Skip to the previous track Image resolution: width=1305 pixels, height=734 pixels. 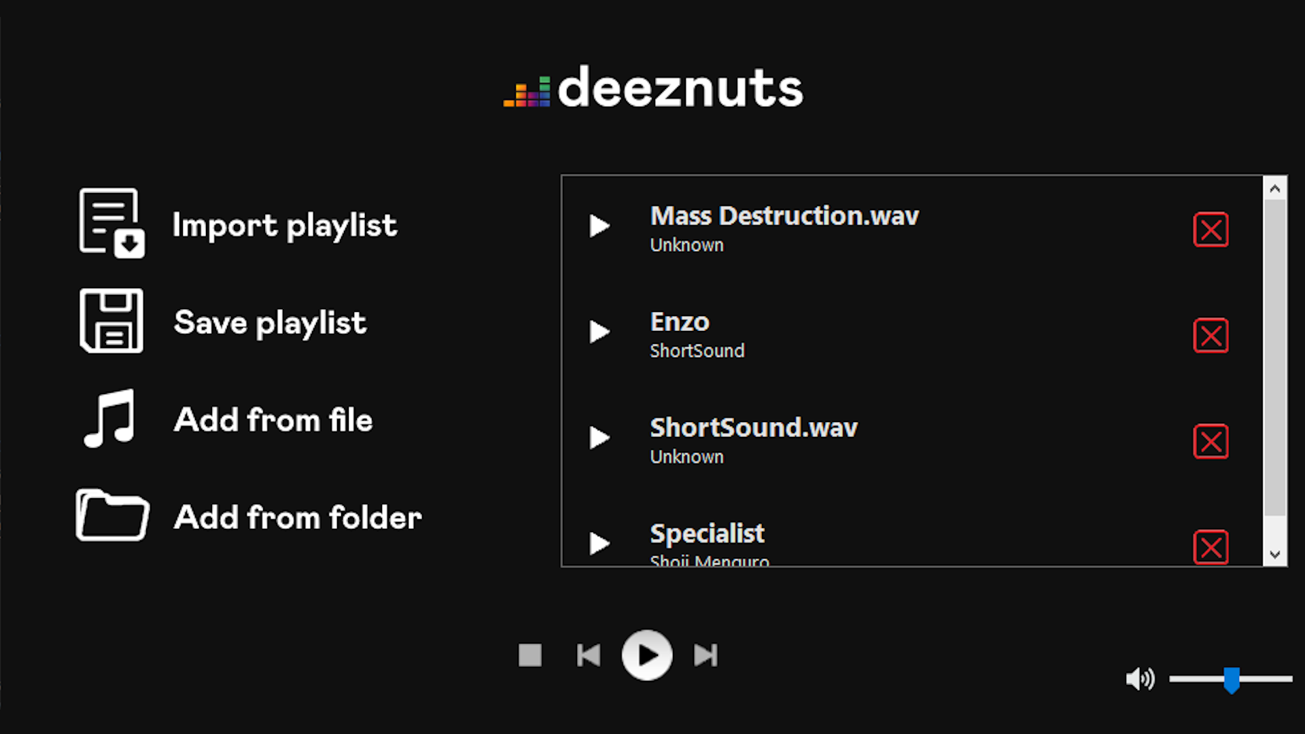[588, 656]
